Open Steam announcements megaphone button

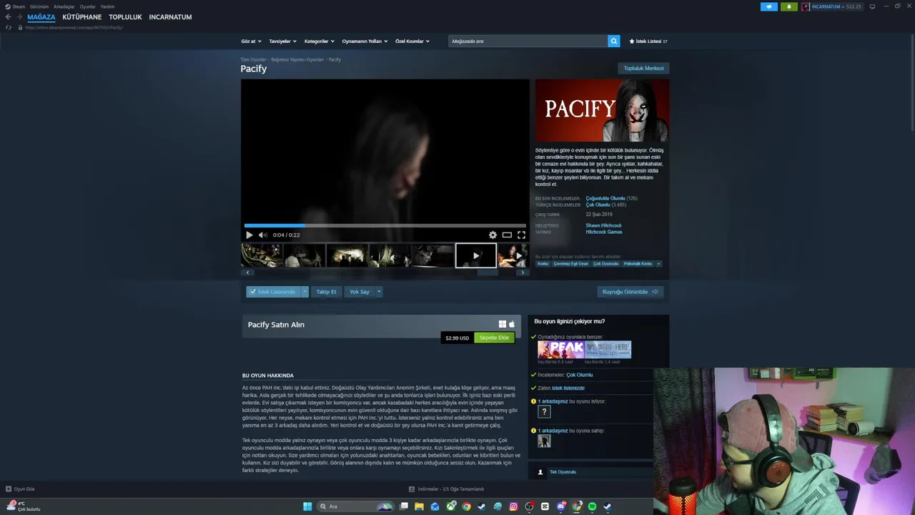pyautogui.click(x=768, y=6)
